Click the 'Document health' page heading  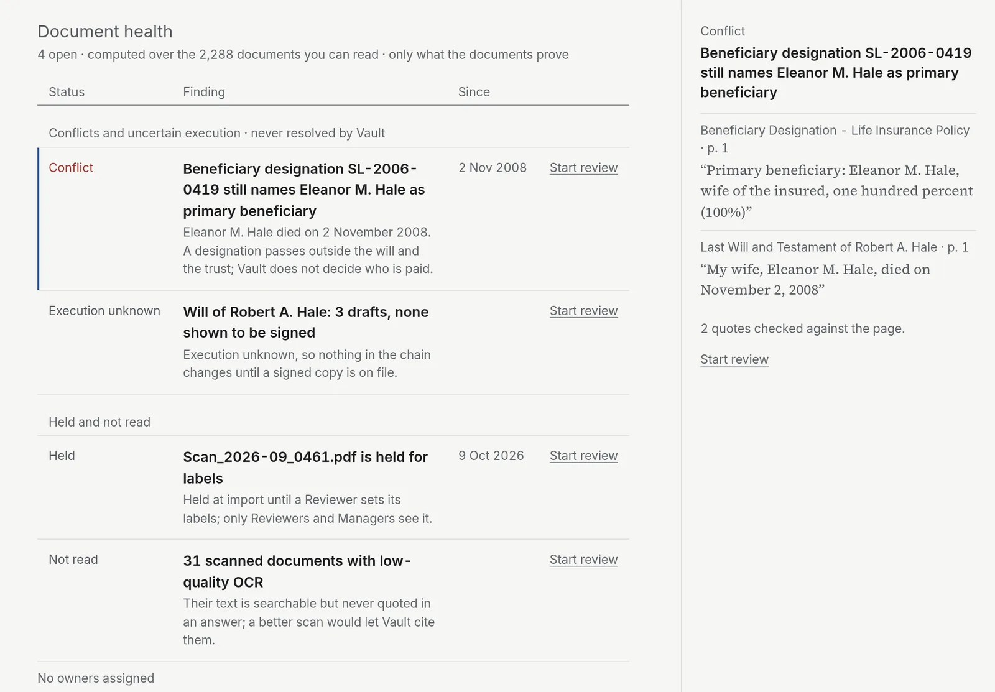[105, 32]
